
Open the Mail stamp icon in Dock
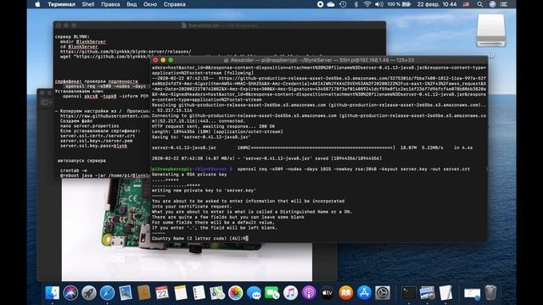coord(126,293)
